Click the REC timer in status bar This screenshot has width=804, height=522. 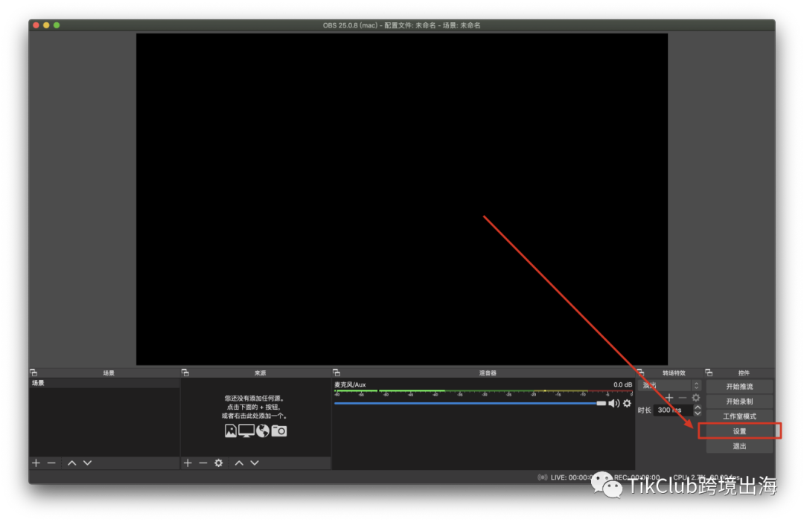tap(636, 477)
